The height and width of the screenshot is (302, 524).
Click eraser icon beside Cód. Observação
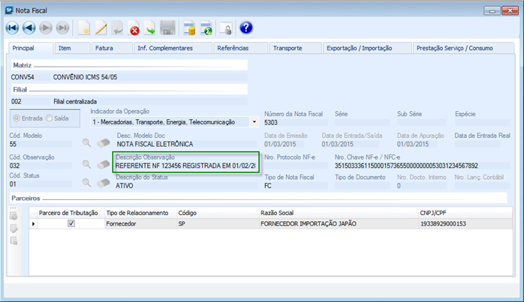point(104,164)
